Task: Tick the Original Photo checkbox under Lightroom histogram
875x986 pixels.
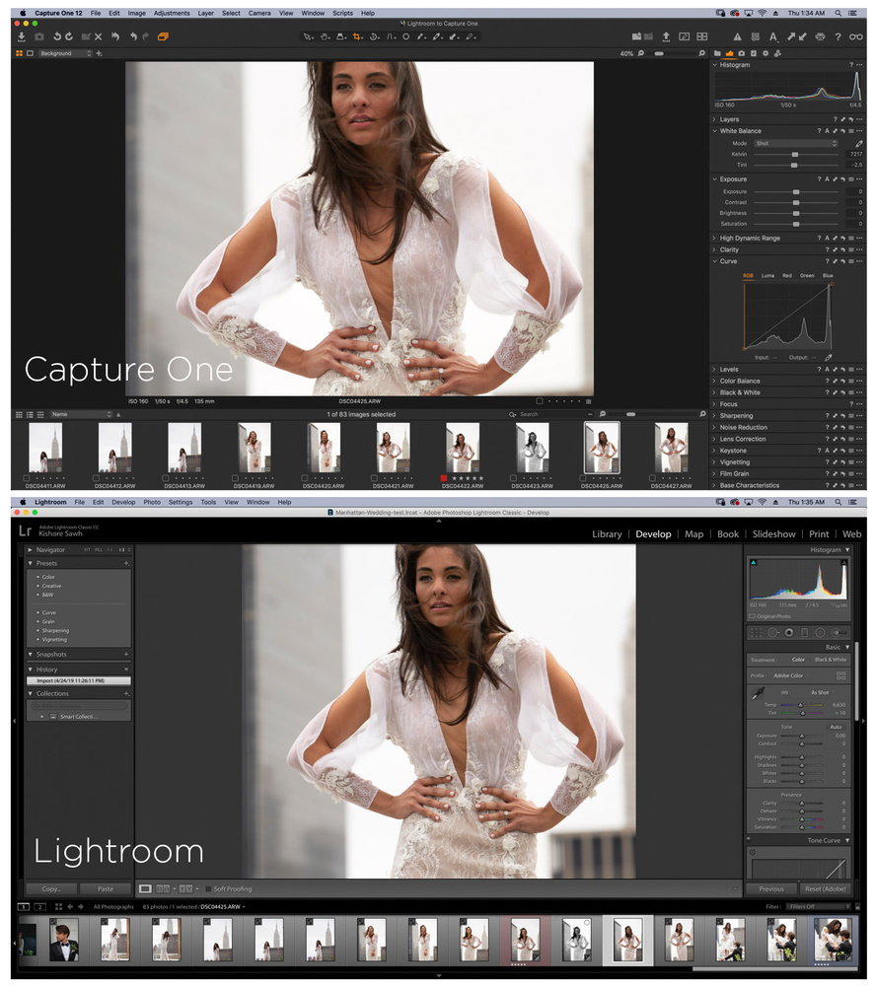Action: pyautogui.click(x=753, y=616)
